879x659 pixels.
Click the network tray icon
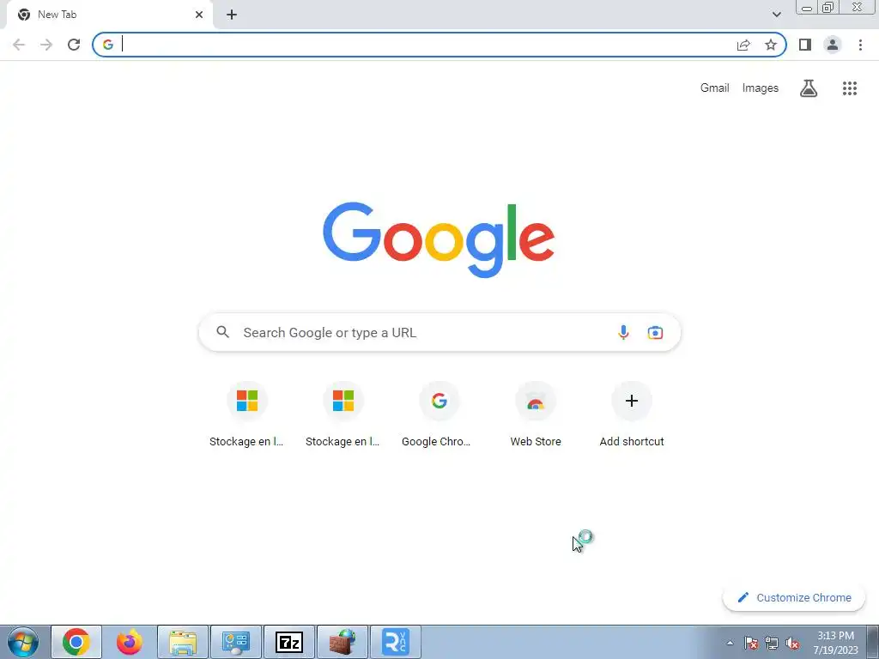pyautogui.click(x=772, y=643)
